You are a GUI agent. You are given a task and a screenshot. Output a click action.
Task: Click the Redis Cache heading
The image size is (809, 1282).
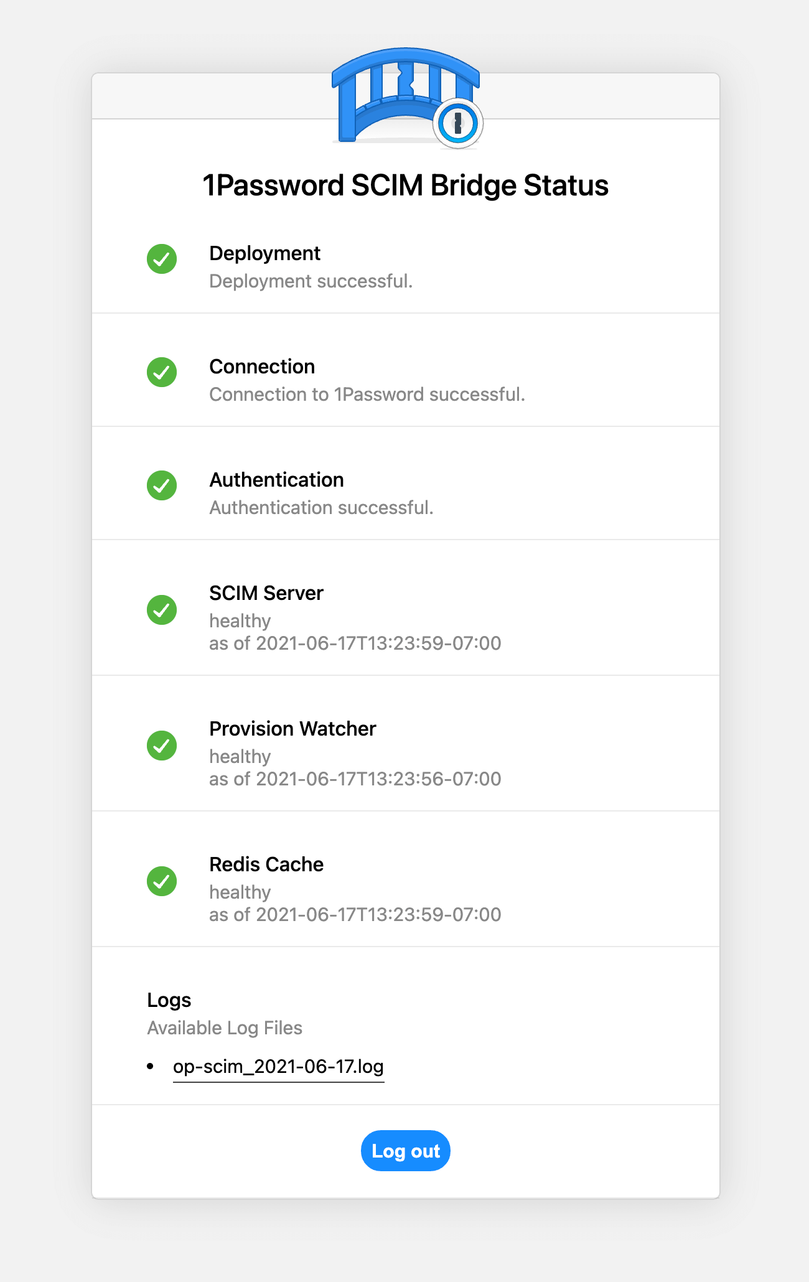point(266,864)
